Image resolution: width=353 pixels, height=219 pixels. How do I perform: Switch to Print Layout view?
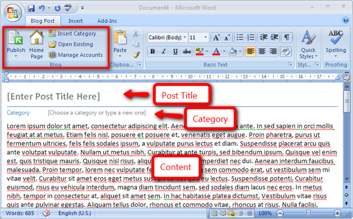[215, 213]
